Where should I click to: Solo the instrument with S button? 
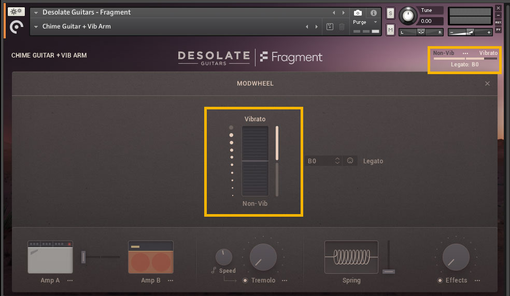(x=390, y=13)
